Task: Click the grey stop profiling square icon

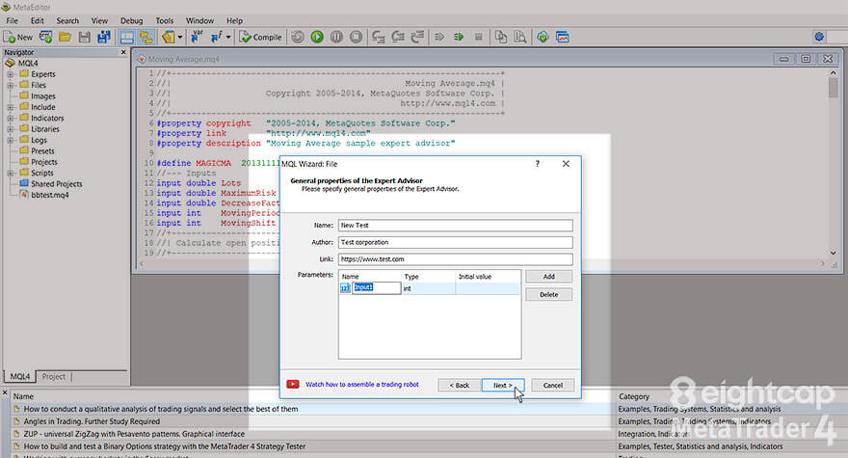Action: point(479,38)
